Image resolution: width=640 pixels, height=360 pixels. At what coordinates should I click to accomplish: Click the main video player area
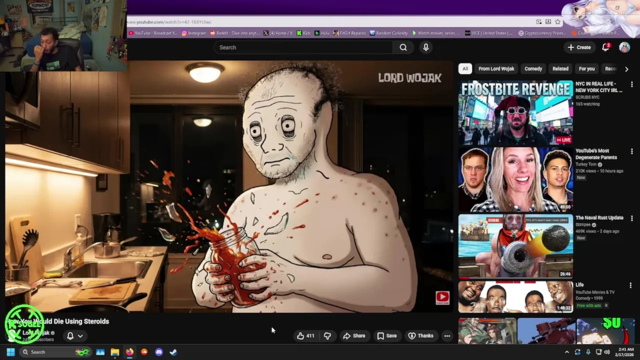click(x=229, y=186)
